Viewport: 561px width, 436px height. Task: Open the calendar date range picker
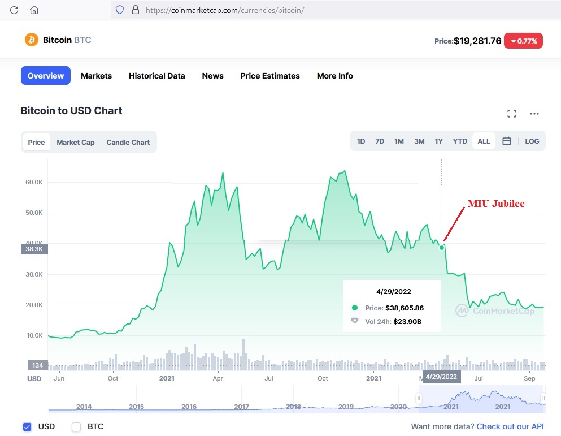pyautogui.click(x=507, y=141)
